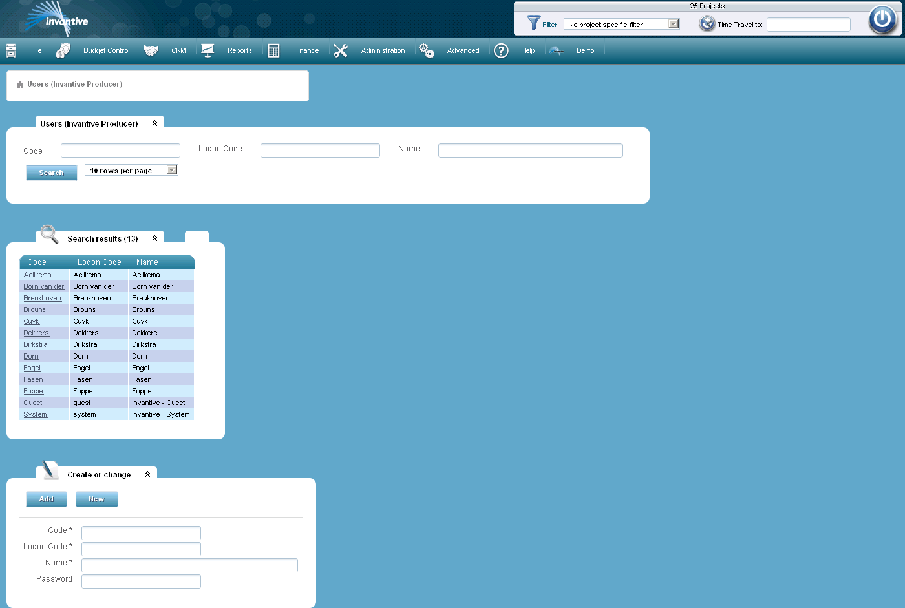
Task: Click the home icon in breadcrumb
Action: [x=20, y=85]
